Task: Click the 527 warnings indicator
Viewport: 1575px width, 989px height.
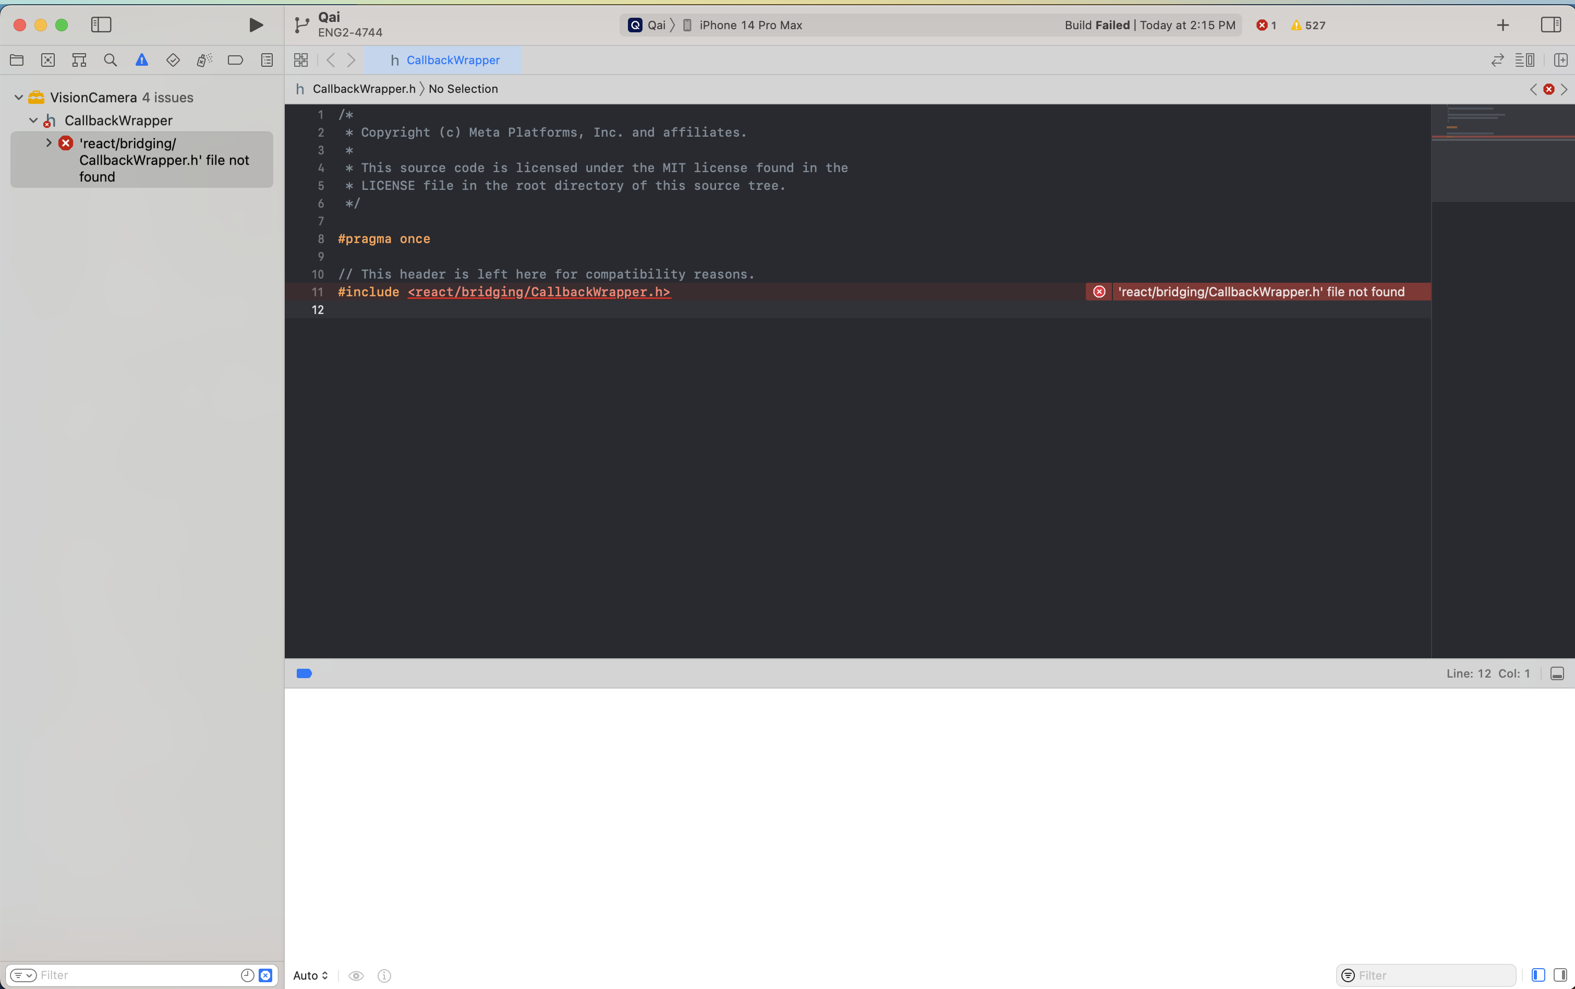Action: tap(1307, 25)
